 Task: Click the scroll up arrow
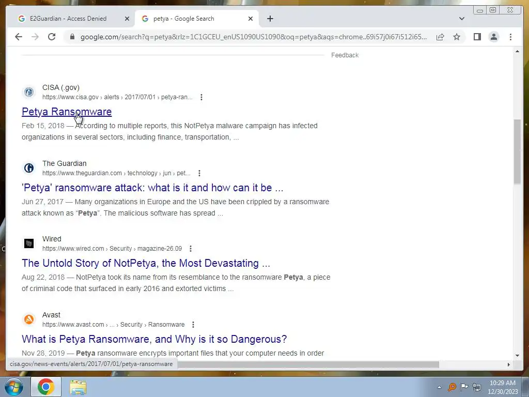tap(517, 51)
